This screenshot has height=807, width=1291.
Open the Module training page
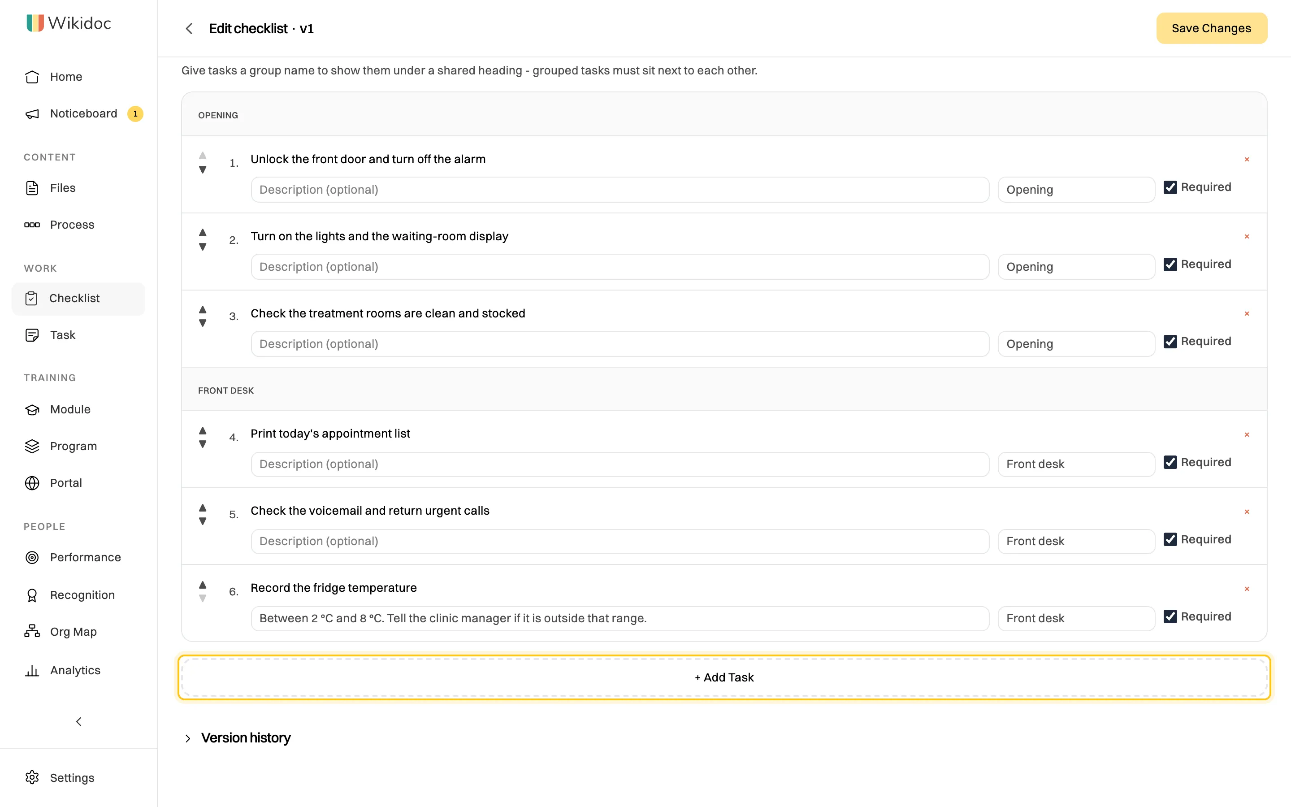tap(78, 409)
